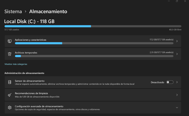
Task: Click the Archivos temporales usage bar
Action: pos(94,56)
